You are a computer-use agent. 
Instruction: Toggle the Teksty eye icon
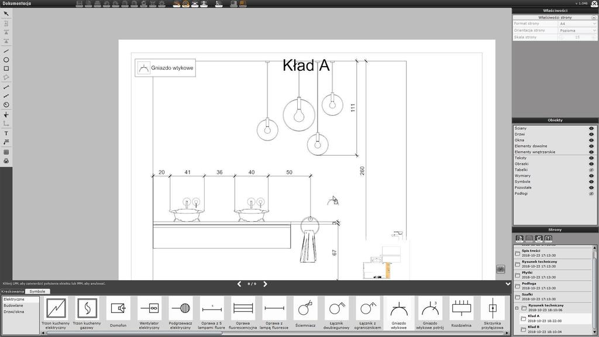[591, 158]
